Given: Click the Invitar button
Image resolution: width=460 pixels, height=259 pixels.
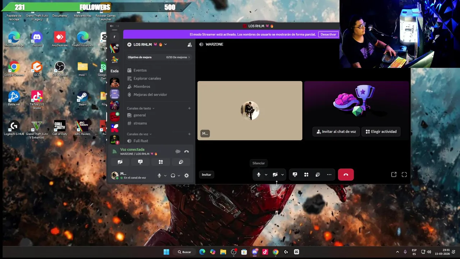Looking at the screenshot, I should [206, 174].
